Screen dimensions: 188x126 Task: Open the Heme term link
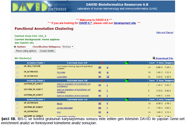[59, 104]
